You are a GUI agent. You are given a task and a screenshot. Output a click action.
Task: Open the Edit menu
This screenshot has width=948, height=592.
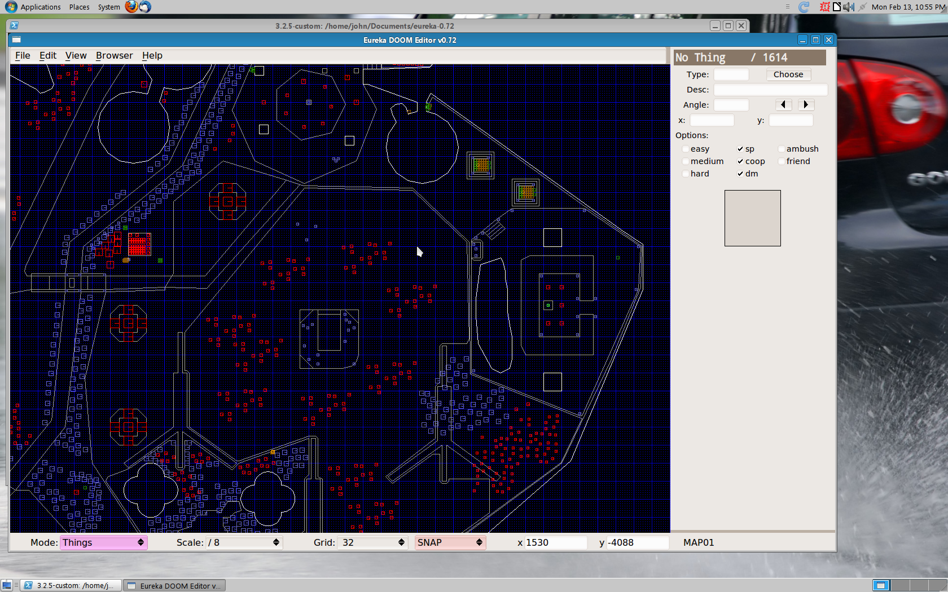point(48,55)
